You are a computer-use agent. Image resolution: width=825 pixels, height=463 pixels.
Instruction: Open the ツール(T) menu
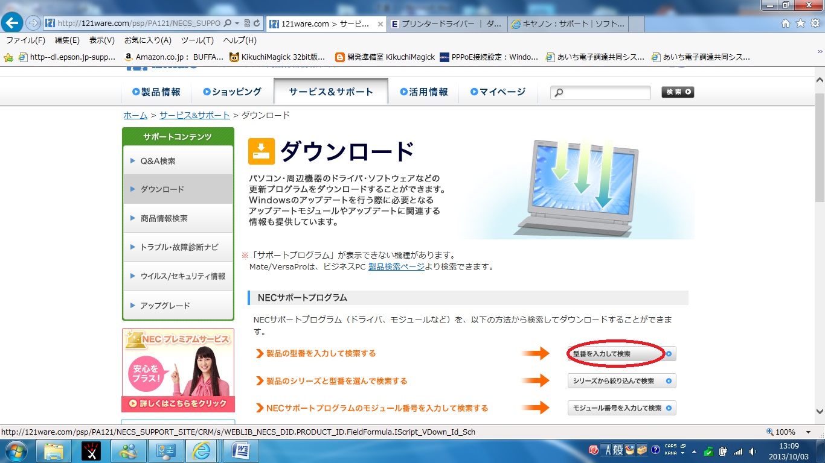(x=197, y=40)
